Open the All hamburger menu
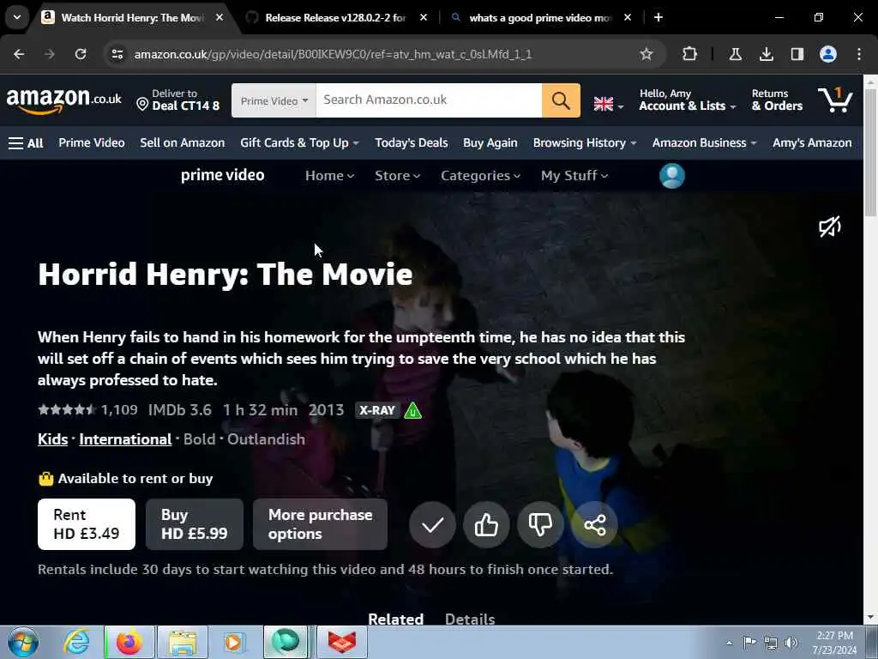This screenshot has height=659, width=878. (x=26, y=143)
